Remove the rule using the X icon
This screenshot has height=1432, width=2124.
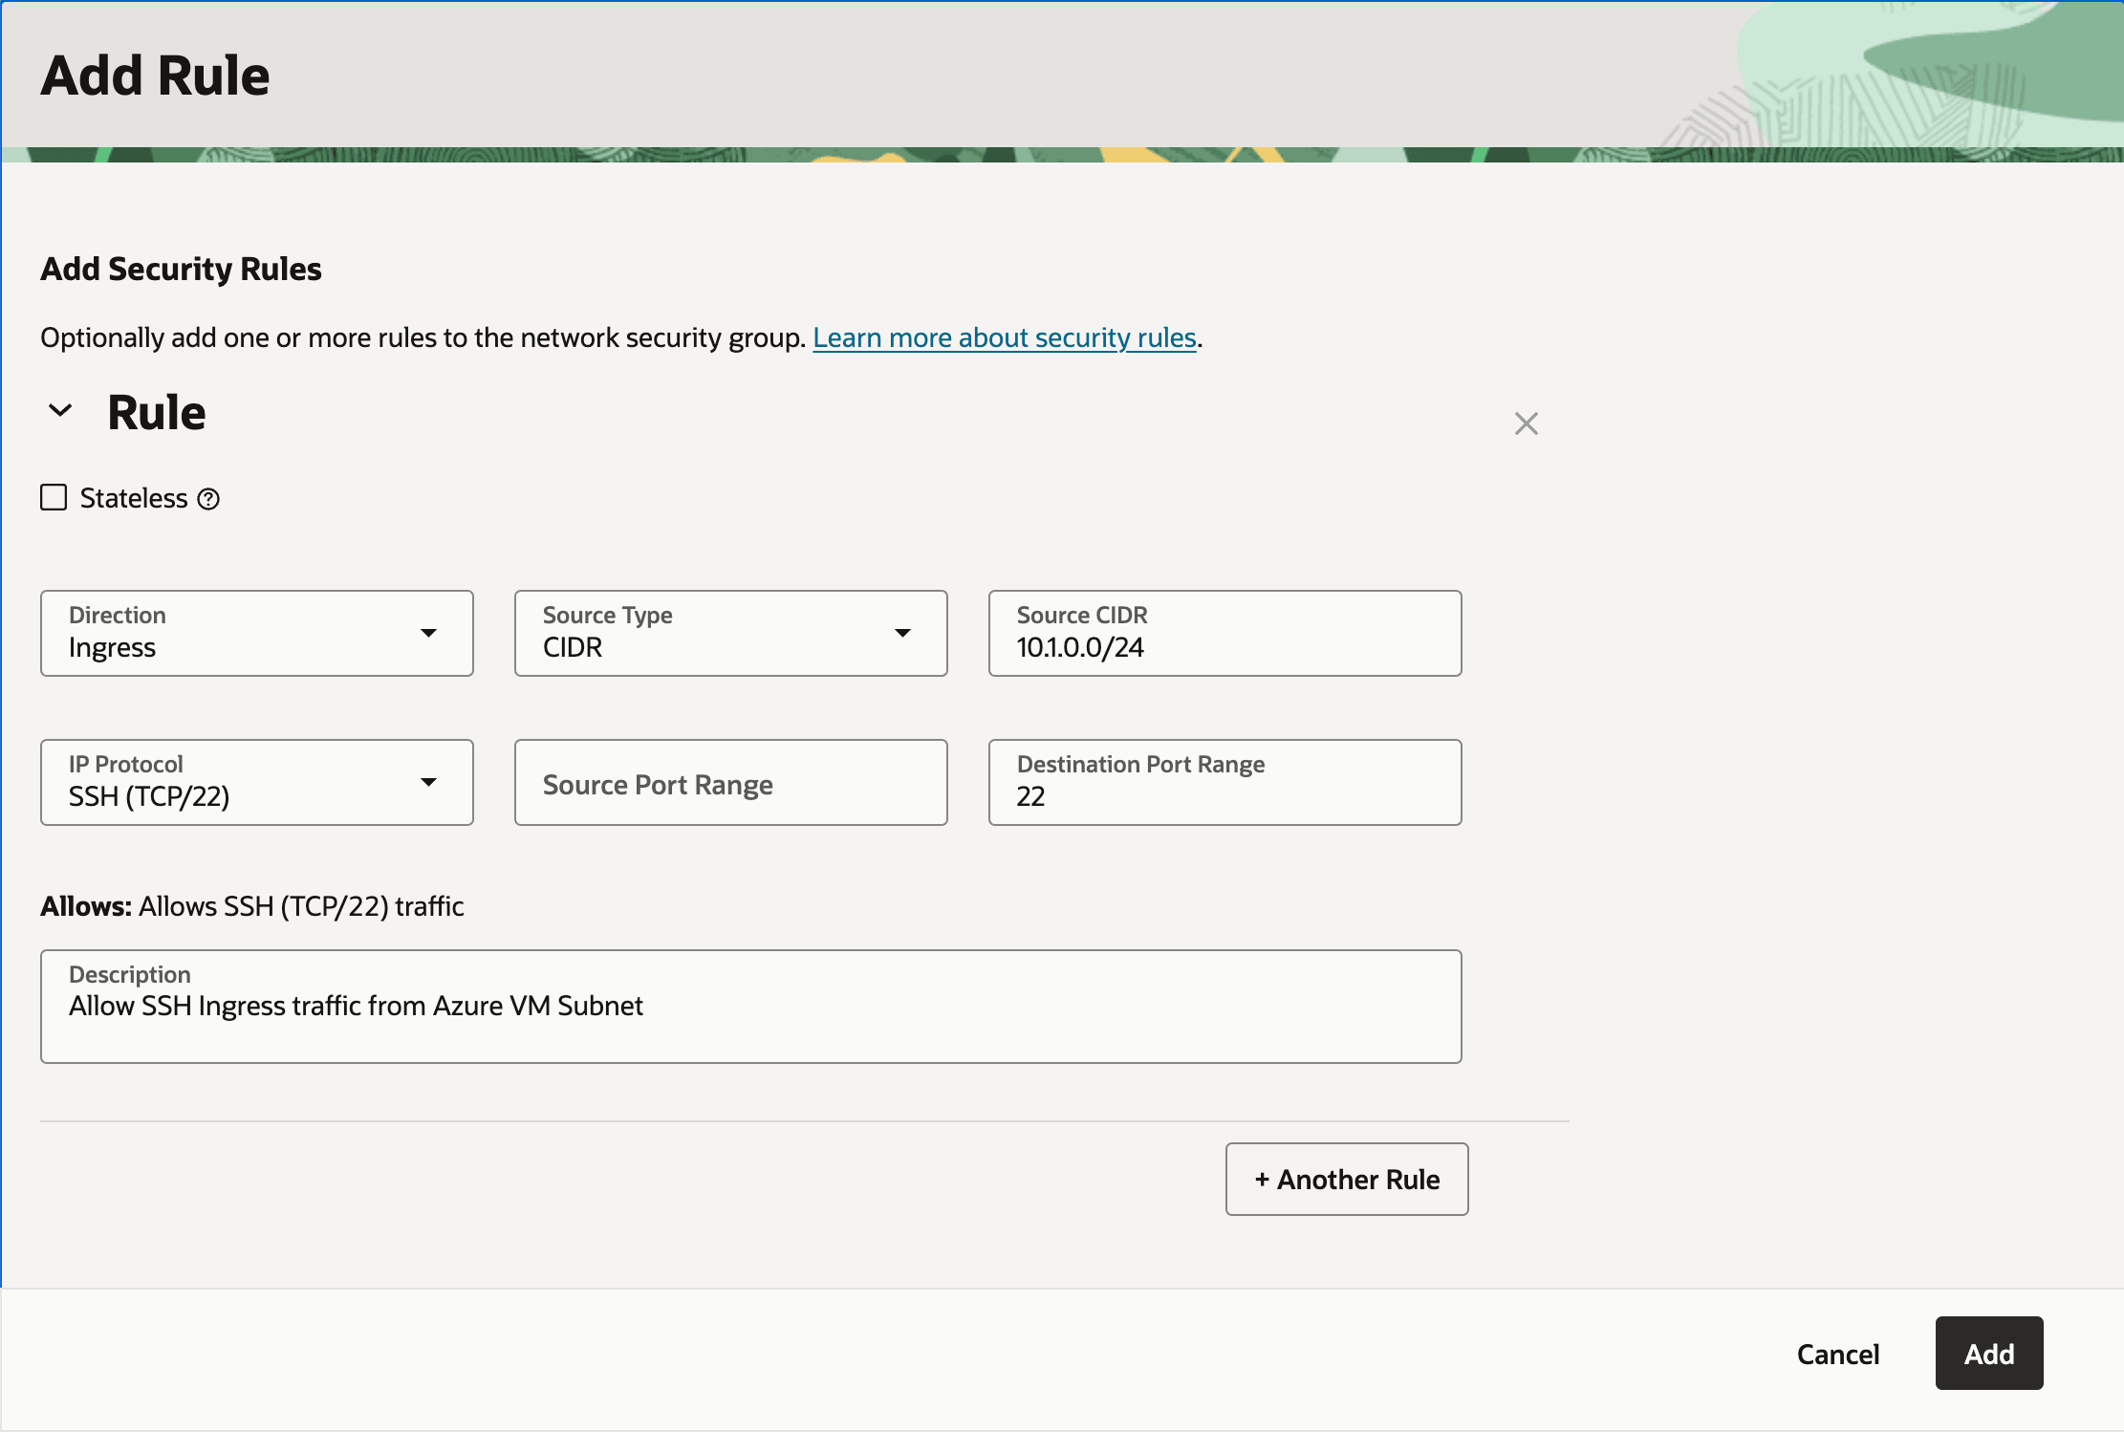point(1526,423)
